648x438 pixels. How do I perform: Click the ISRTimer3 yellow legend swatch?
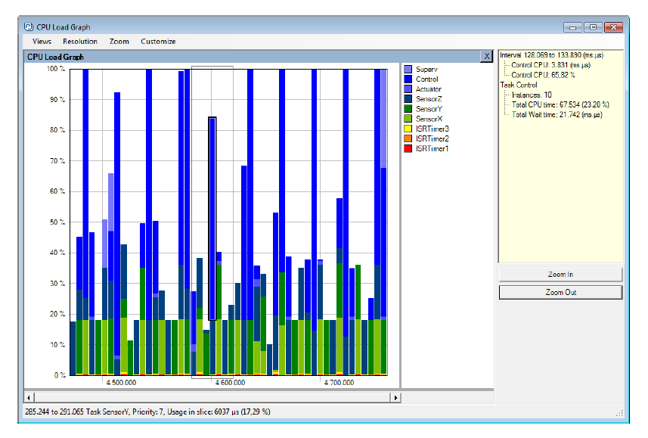[408, 129]
